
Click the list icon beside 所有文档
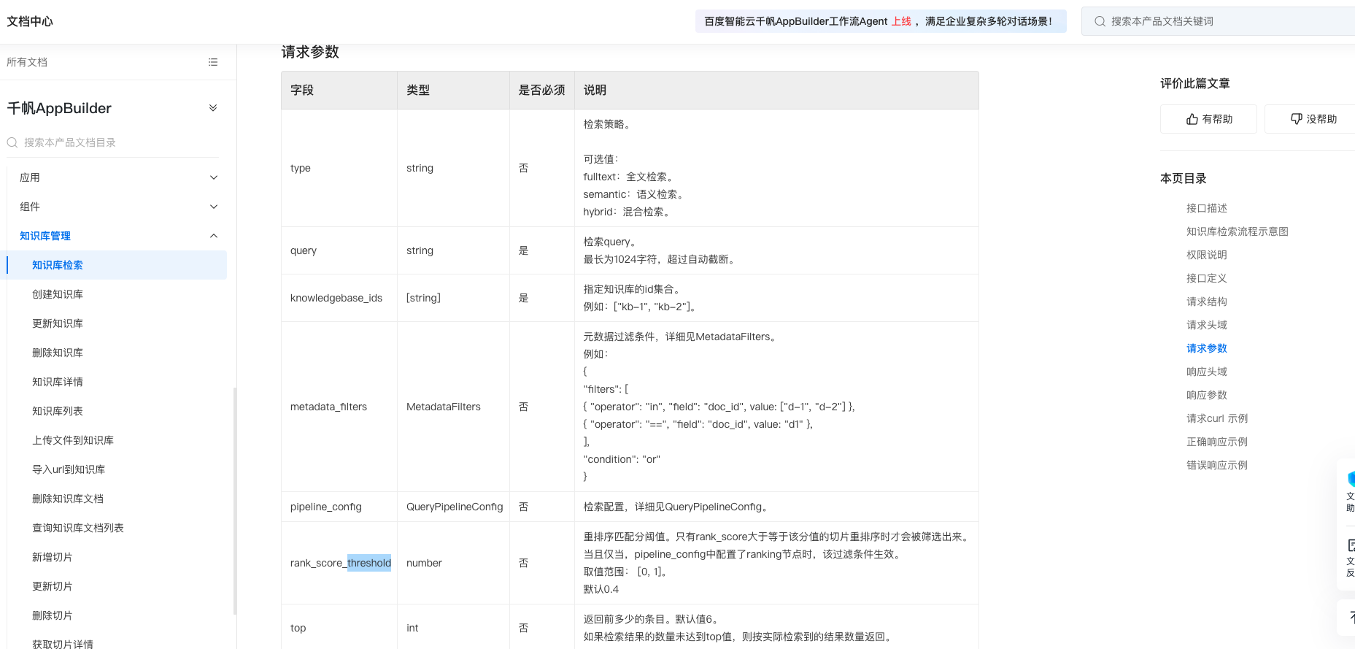click(213, 62)
